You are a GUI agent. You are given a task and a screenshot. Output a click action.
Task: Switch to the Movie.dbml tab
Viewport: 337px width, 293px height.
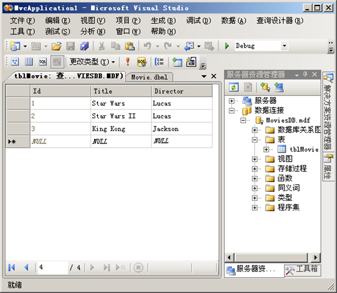click(x=150, y=77)
